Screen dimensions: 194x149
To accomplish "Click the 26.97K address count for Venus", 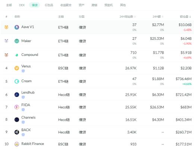I will pos(131,68).
